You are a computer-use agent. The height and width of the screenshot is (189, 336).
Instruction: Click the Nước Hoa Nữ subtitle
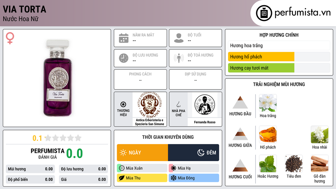21,19
